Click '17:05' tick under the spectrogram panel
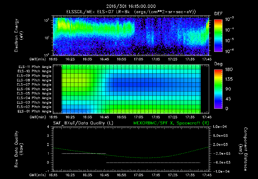Screen dimensions: 258x179 coord(139,59)
